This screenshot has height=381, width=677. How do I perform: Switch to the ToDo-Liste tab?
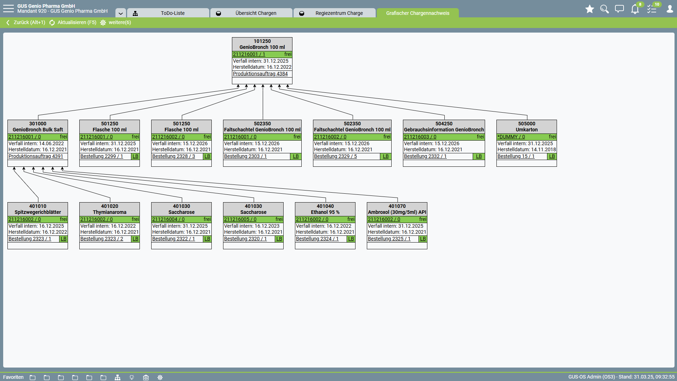pyautogui.click(x=168, y=13)
